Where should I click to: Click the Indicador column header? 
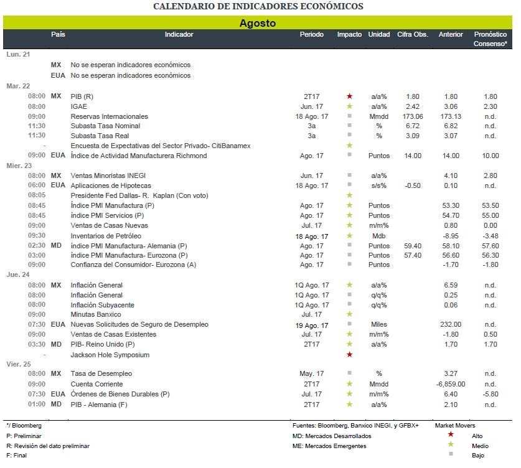click(179, 35)
